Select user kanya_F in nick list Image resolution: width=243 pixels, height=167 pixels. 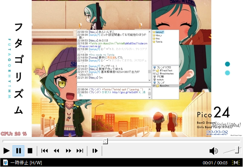160,32
